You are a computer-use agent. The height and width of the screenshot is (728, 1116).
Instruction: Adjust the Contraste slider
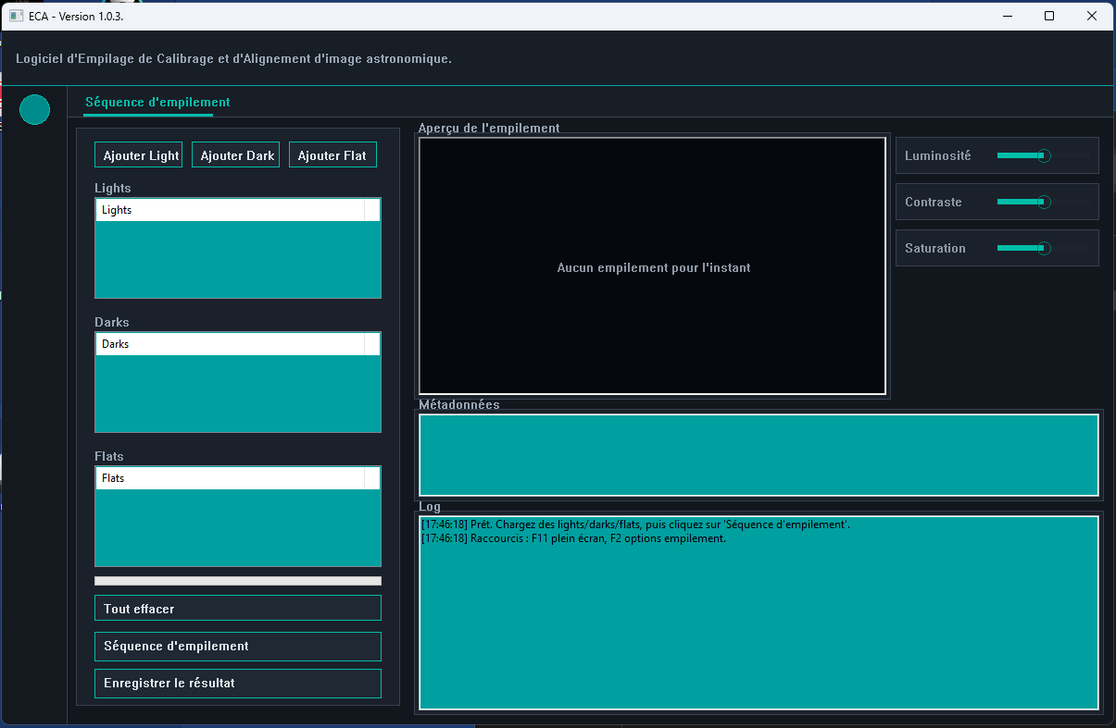[1043, 202]
